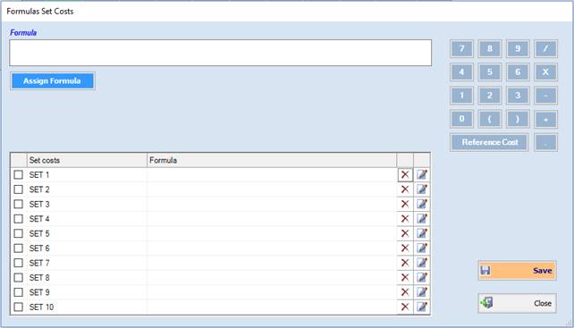The width and height of the screenshot is (574, 328).
Task: Insert the plus operator
Action: [x=545, y=119]
